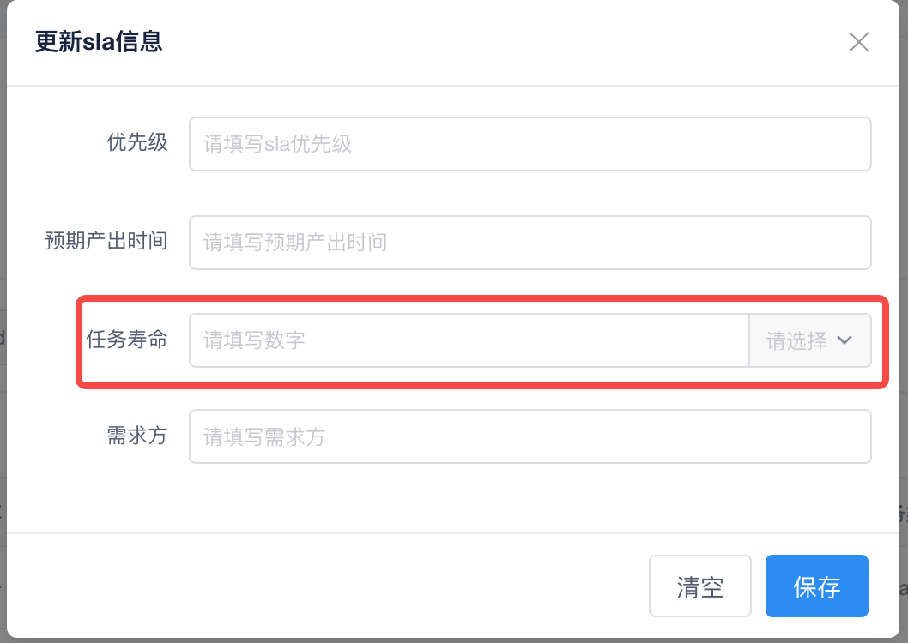Save the form using the 保存 button

[816, 586]
